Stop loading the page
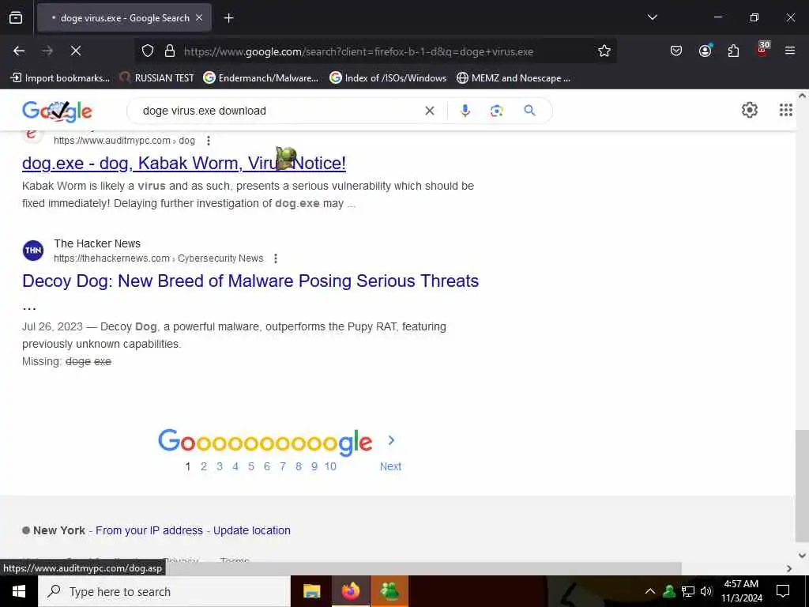The image size is (809, 607). click(76, 51)
